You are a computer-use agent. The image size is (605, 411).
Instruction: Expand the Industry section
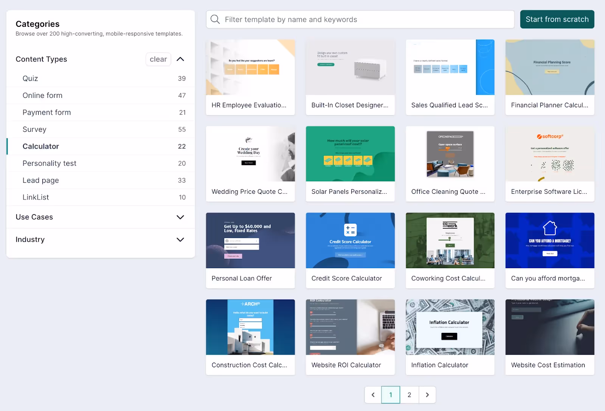(180, 239)
